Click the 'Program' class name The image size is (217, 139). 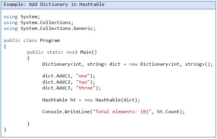(50, 40)
